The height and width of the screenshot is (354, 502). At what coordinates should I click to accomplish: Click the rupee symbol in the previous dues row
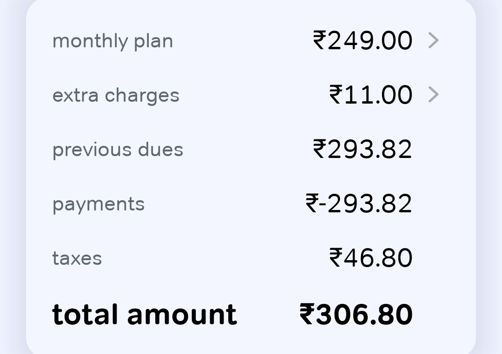pos(320,149)
